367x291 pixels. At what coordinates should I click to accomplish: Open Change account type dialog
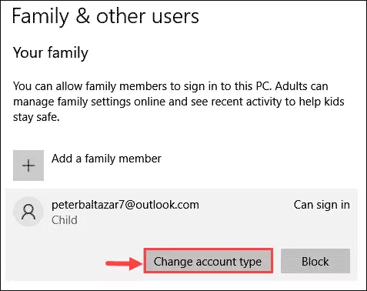(208, 261)
